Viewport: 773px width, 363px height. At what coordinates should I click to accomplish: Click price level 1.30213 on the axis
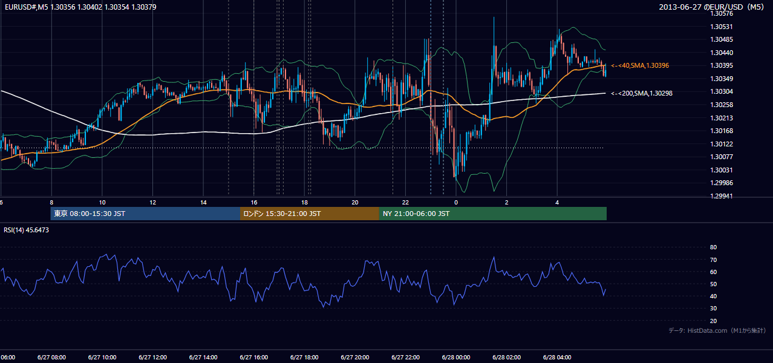click(722, 118)
